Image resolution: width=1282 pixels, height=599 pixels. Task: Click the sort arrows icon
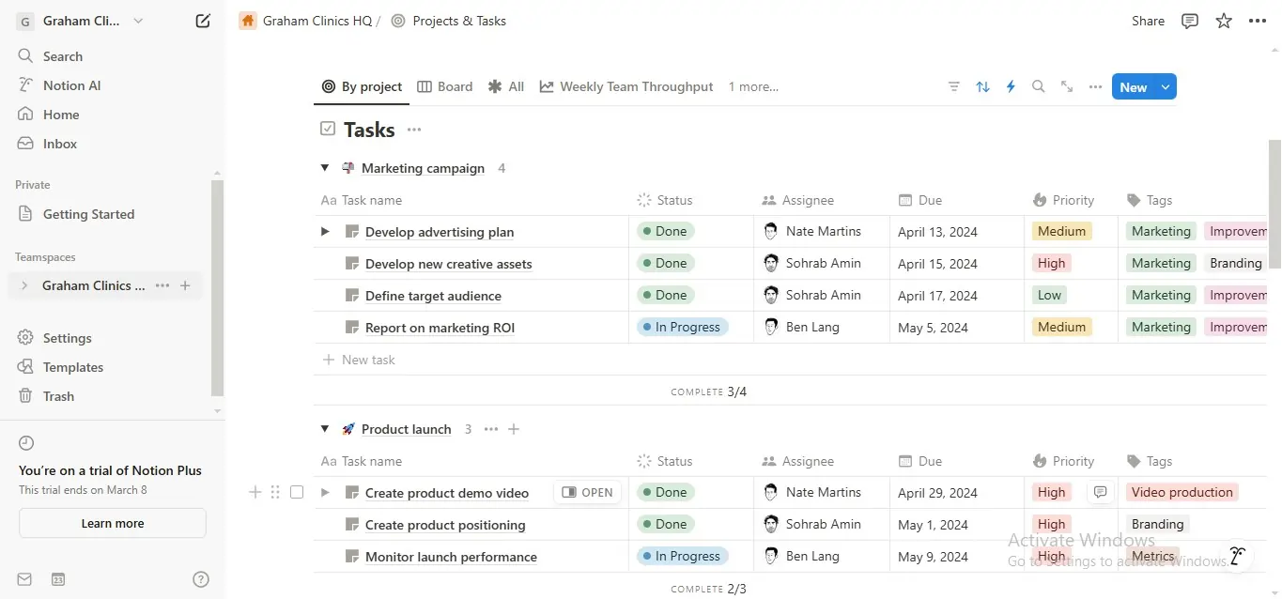coord(982,86)
